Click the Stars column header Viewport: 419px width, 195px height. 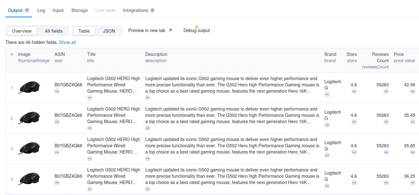[352, 57]
